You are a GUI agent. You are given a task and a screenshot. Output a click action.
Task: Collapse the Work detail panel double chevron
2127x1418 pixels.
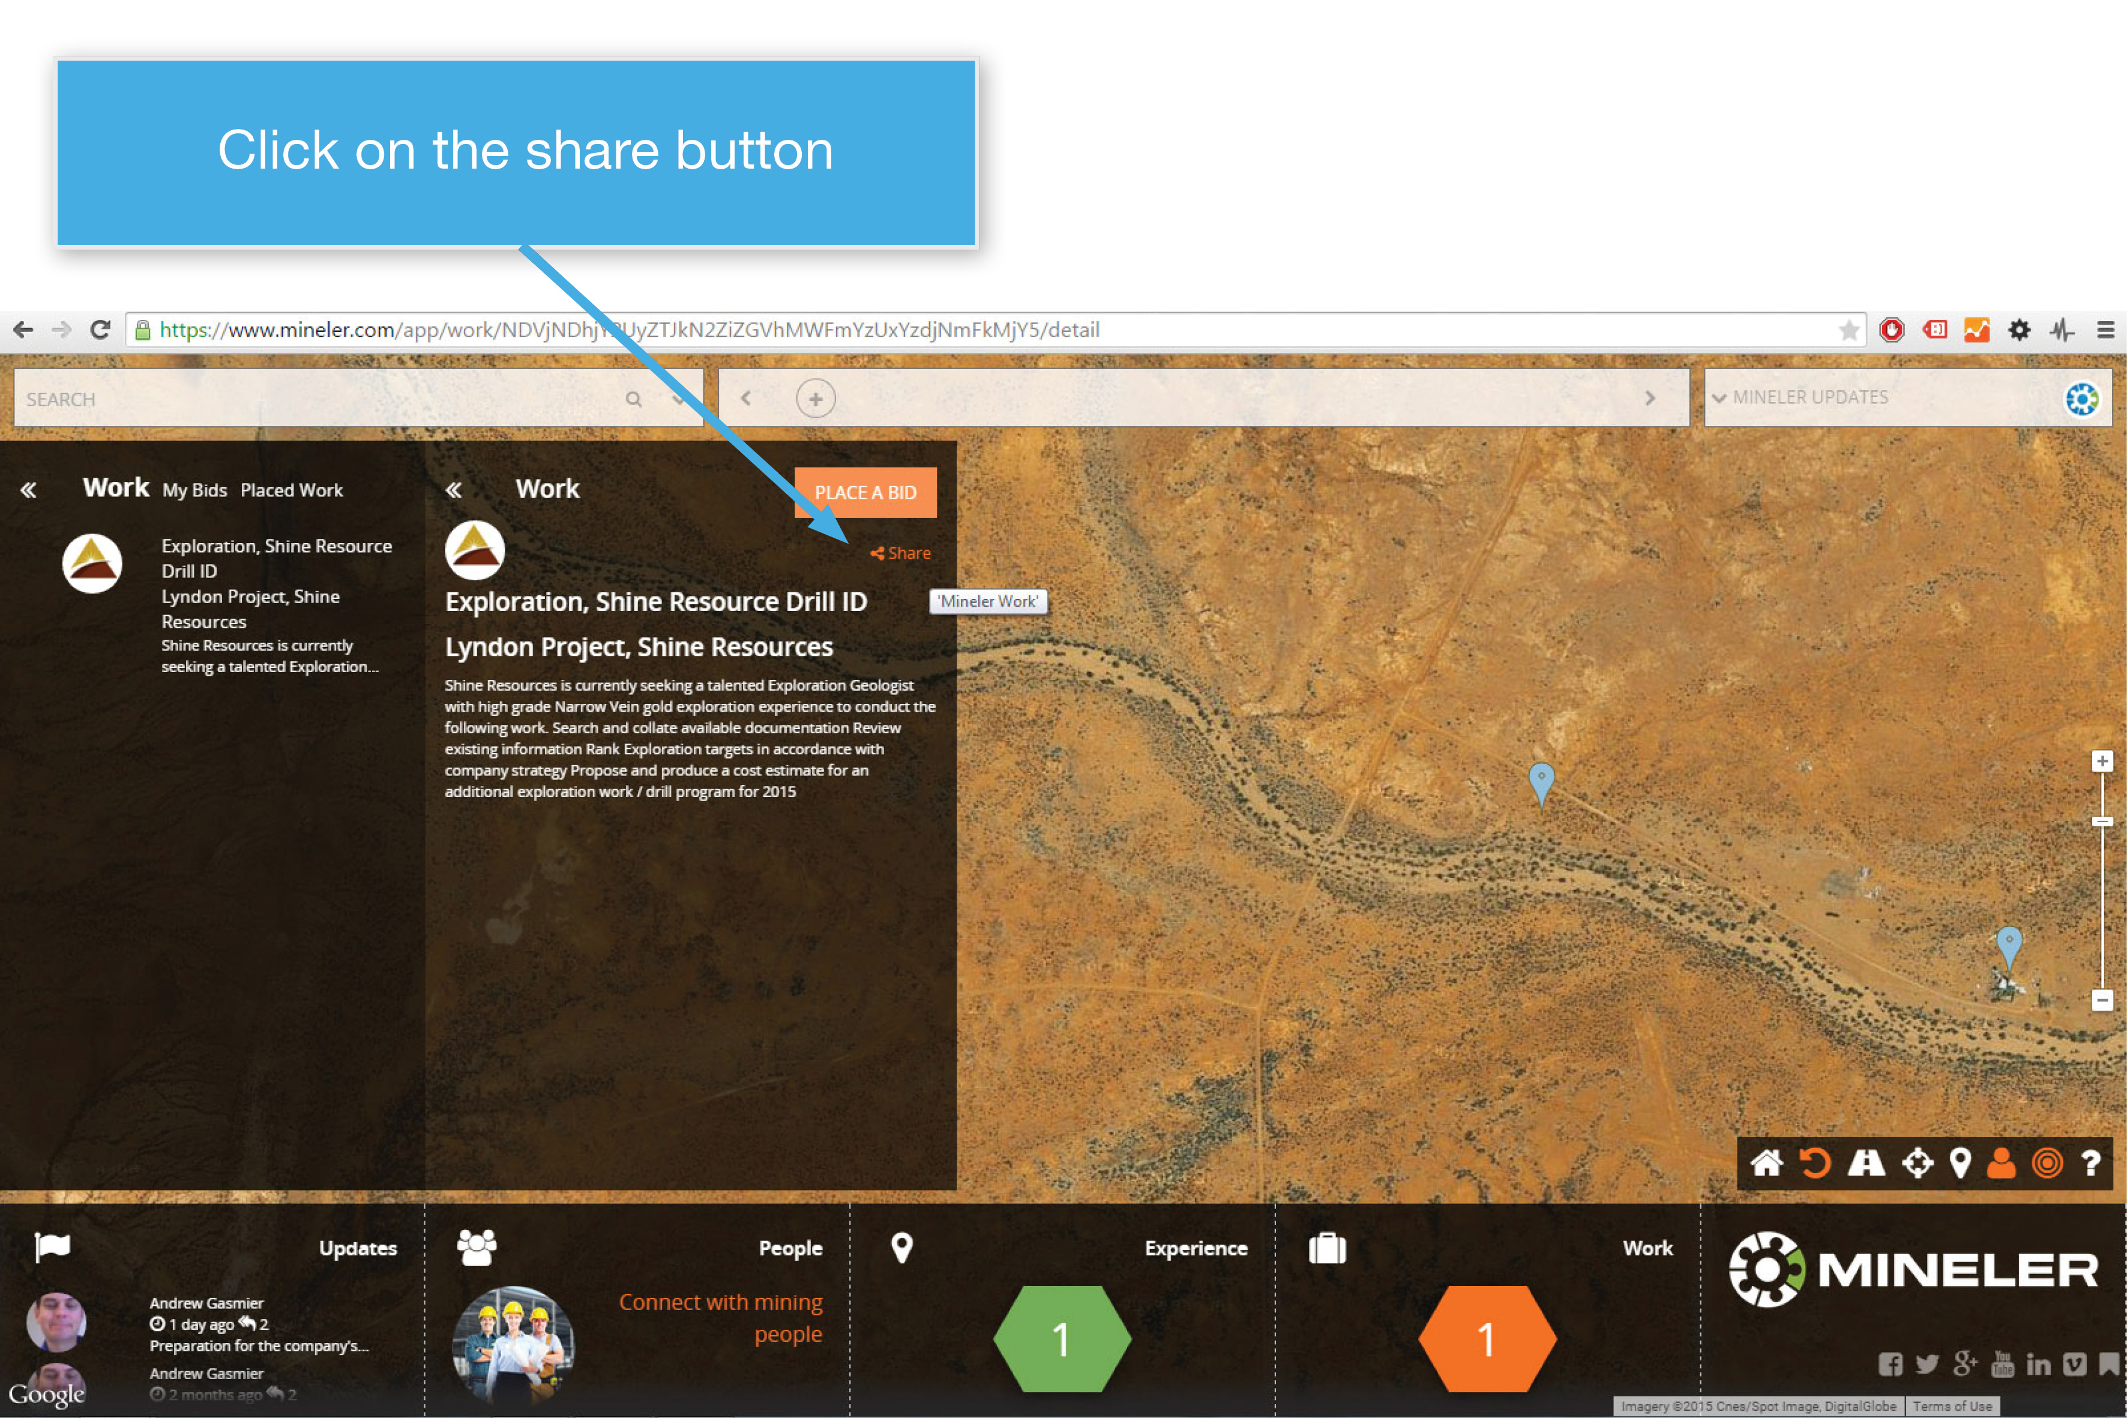click(453, 490)
